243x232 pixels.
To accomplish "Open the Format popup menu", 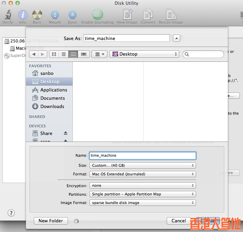I will pos(143,174).
